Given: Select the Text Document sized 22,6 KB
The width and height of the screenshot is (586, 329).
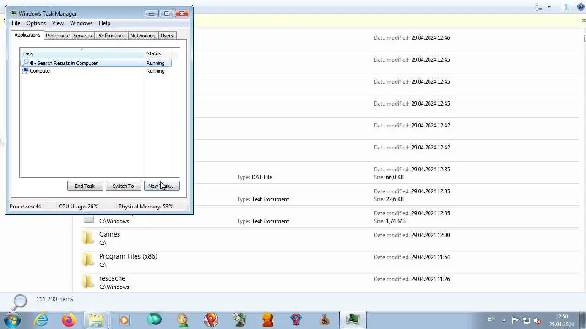Looking at the screenshot, I should [330, 195].
